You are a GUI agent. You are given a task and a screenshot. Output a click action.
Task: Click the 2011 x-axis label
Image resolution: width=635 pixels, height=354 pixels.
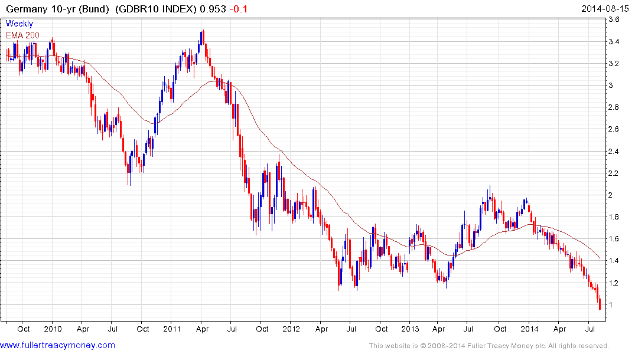[172, 329]
